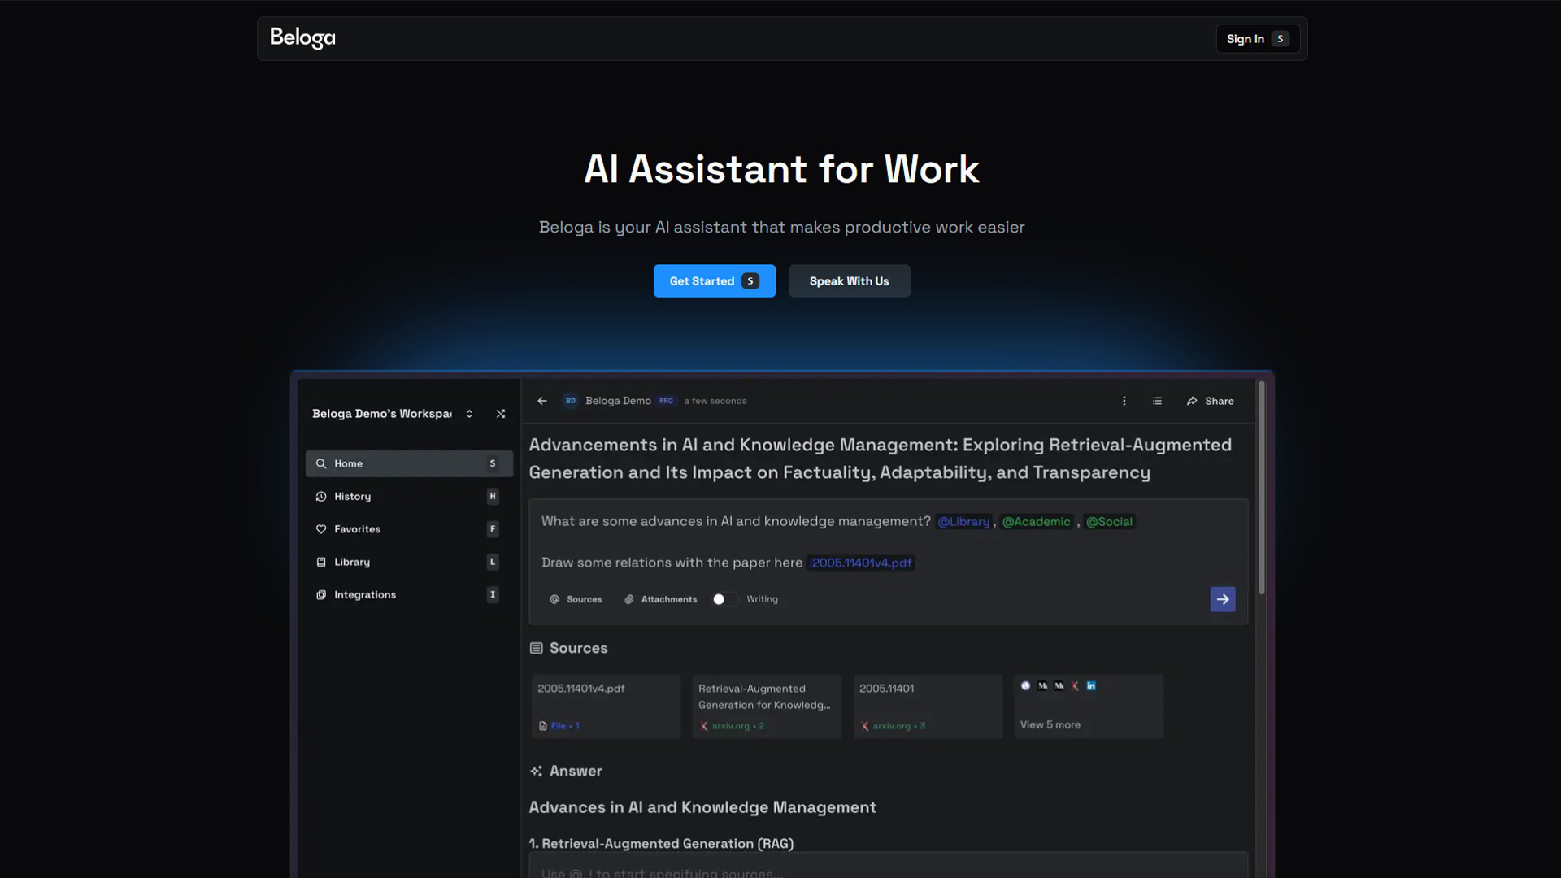Click the 'a few seconds' timestamp
The height and width of the screenshot is (878, 1561).
715,401
